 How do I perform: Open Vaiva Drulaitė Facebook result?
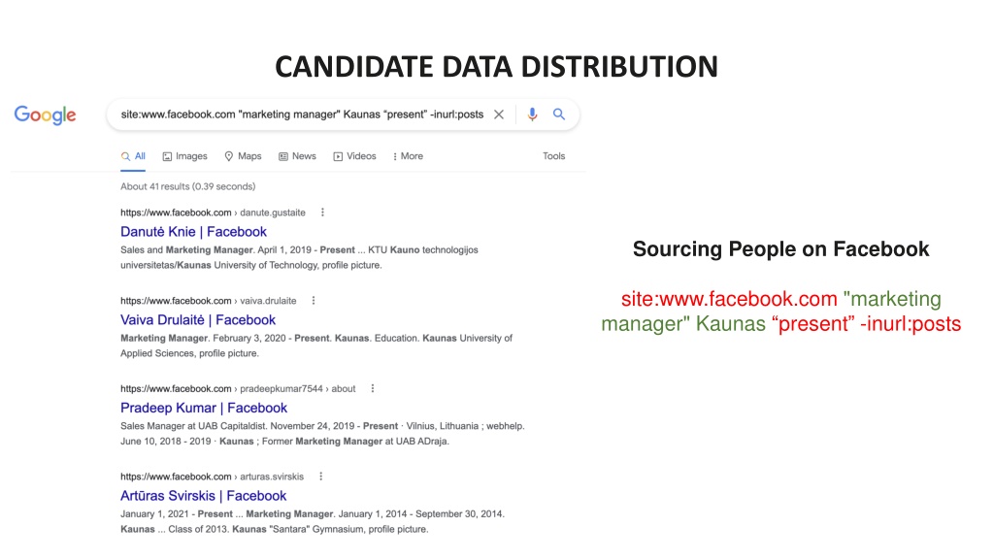click(x=198, y=320)
